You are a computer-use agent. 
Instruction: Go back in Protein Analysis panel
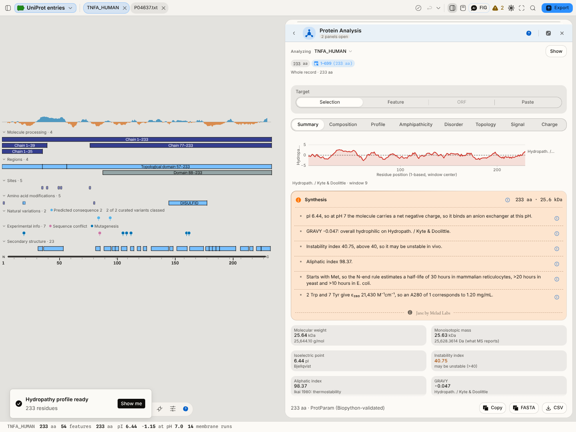coord(294,33)
